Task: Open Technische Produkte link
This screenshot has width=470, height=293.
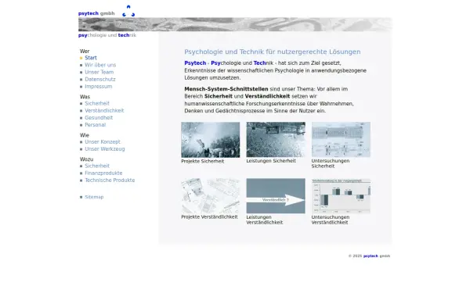Action: pos(110,180)
